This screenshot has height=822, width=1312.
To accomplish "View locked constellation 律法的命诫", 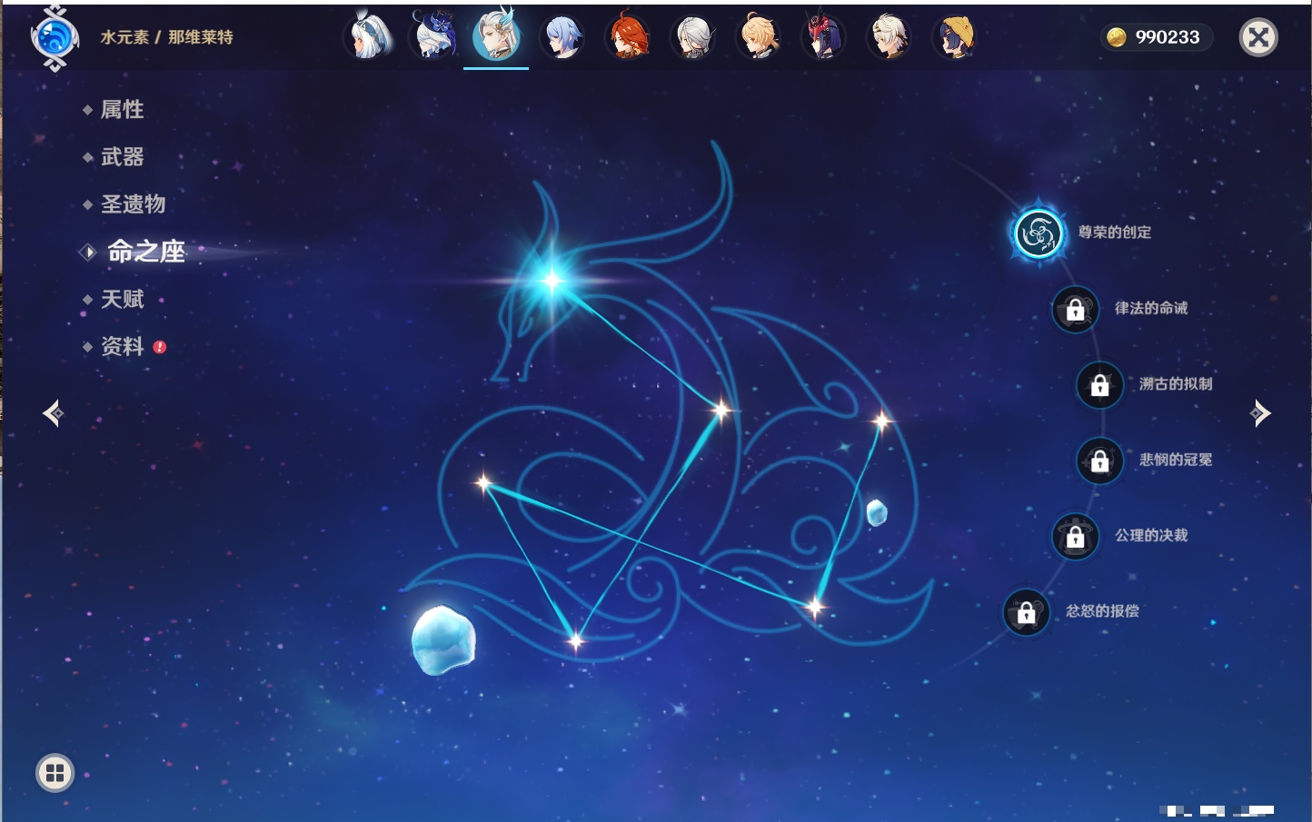I will (x=1075, y=310).
